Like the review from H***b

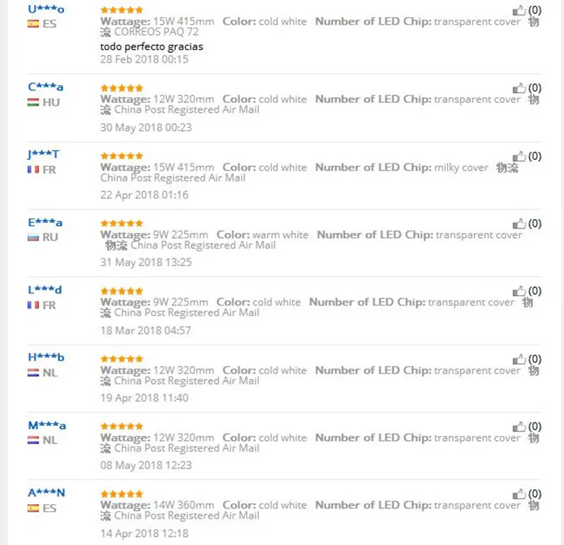point(519,359)
